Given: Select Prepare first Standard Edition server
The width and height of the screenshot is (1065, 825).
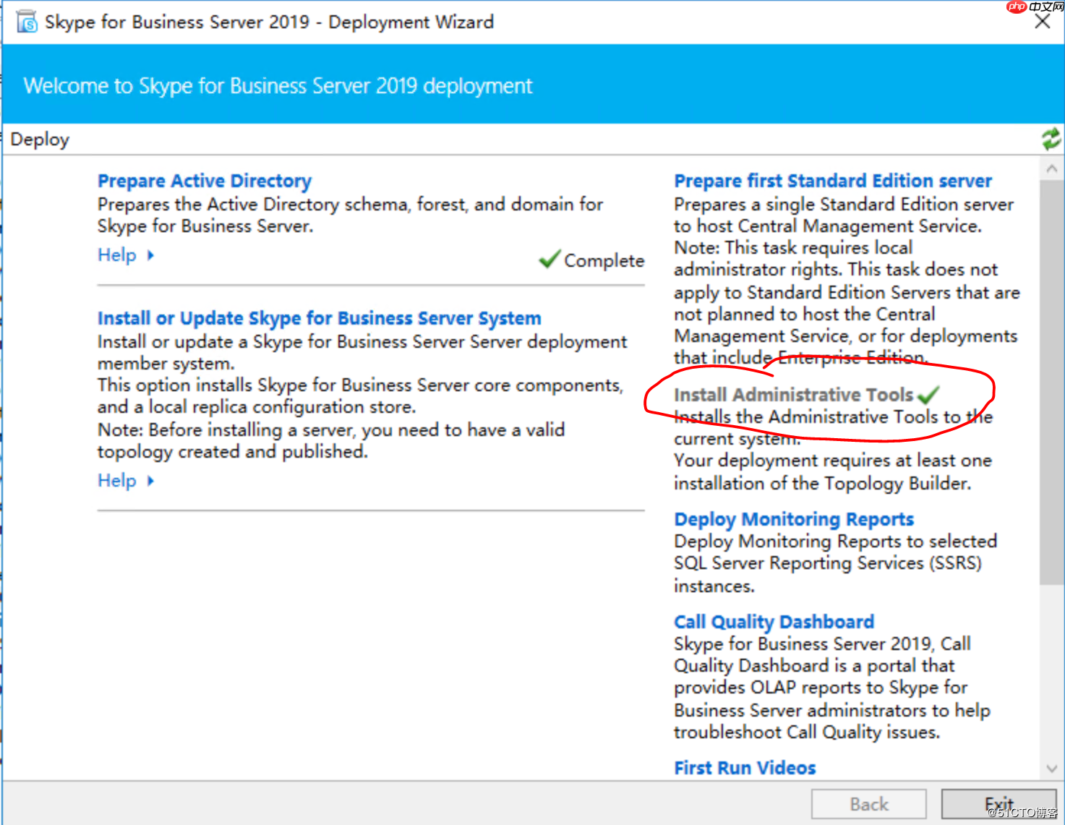Looking at the screenshot, I should (832, 180).
